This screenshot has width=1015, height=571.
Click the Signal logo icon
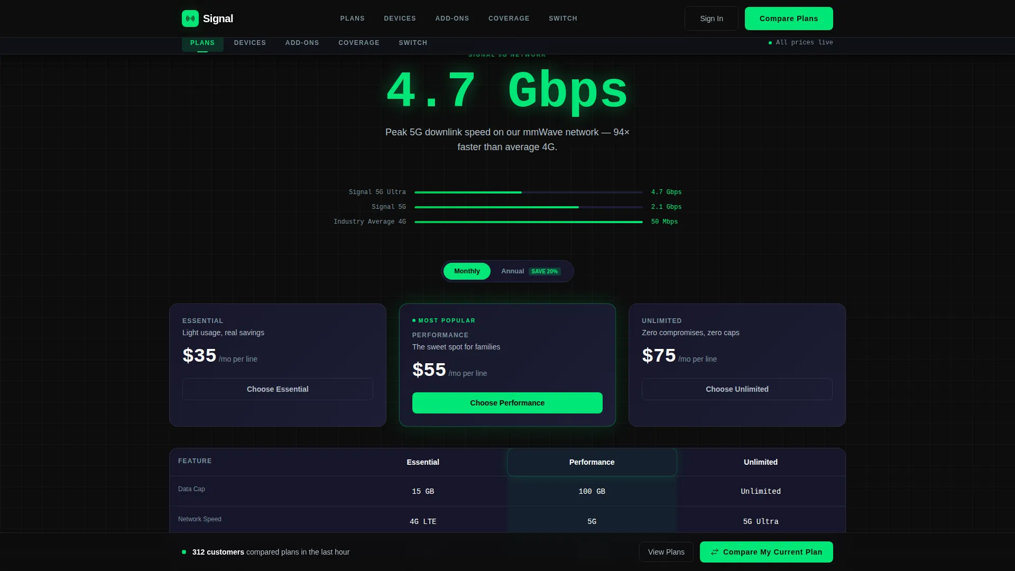[x=190, y=19]
